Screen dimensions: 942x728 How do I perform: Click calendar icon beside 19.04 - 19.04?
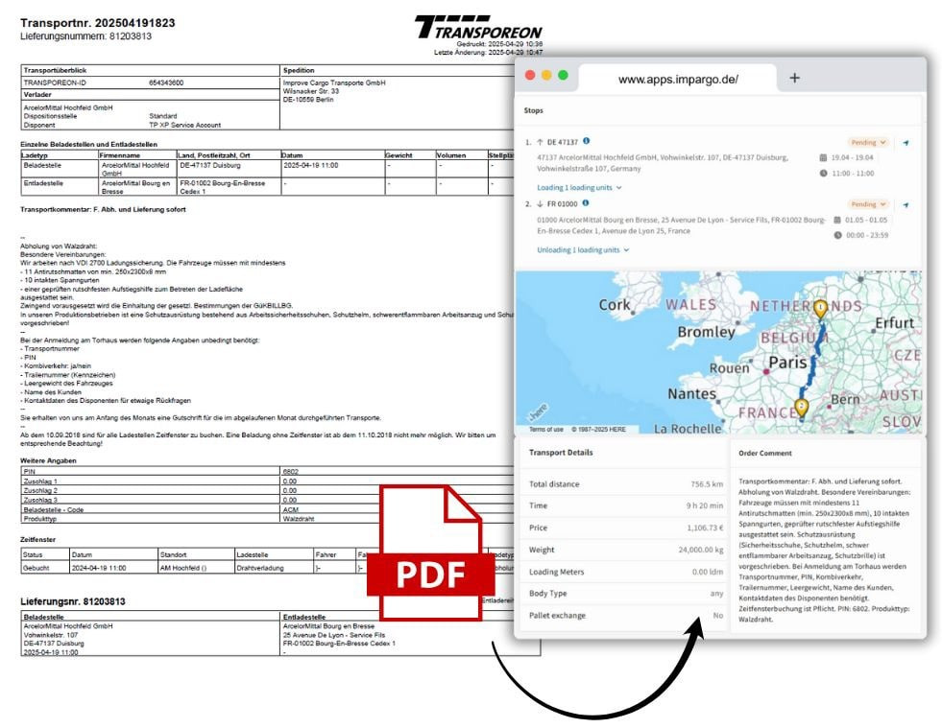[824, 157]
